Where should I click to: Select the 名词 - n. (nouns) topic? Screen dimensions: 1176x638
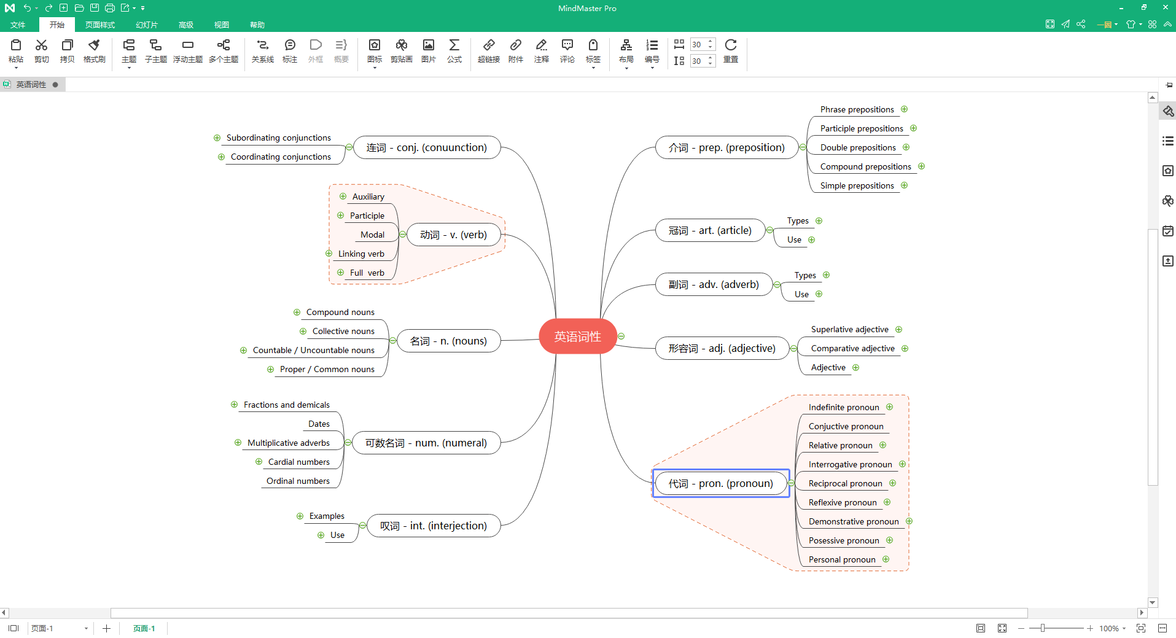click(x=448, y=341)
